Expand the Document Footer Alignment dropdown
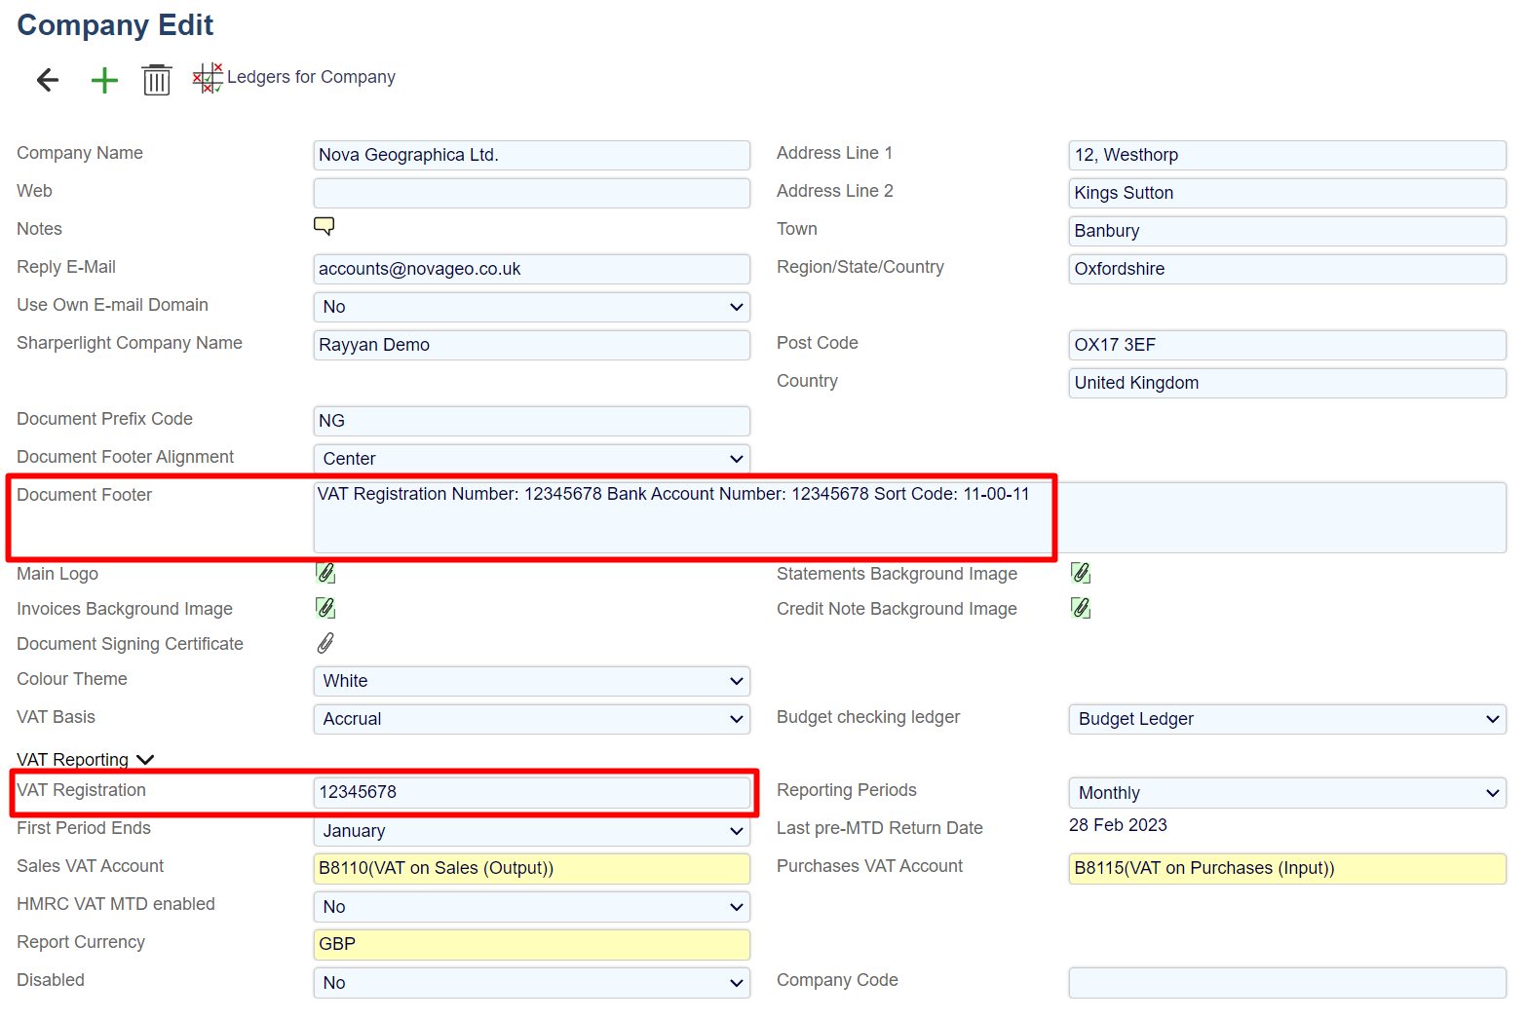Viewport: 1528px width, 1020px height. (x=531, y=459)
